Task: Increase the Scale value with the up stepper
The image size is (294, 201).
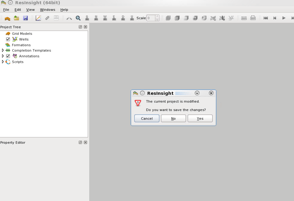Action: [157, 16]
